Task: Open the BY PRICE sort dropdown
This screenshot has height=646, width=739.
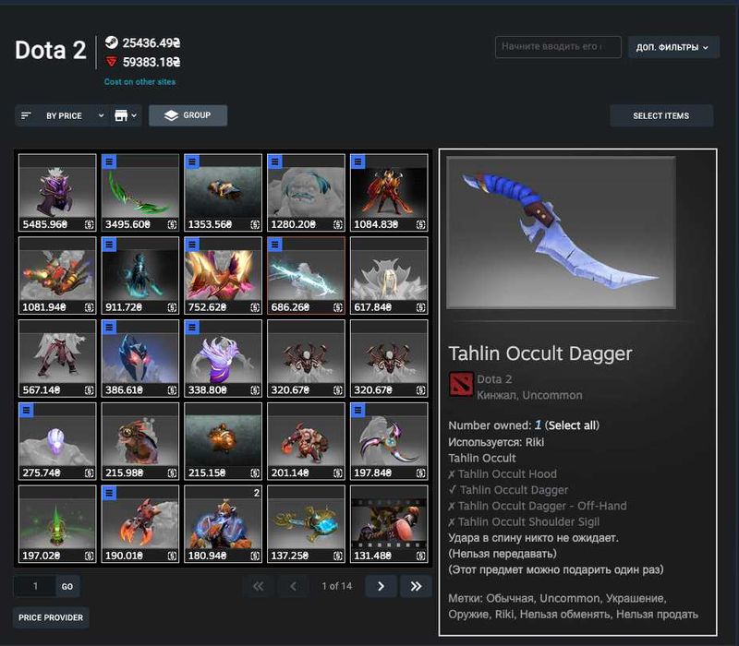Action: (x=62, y=115)
